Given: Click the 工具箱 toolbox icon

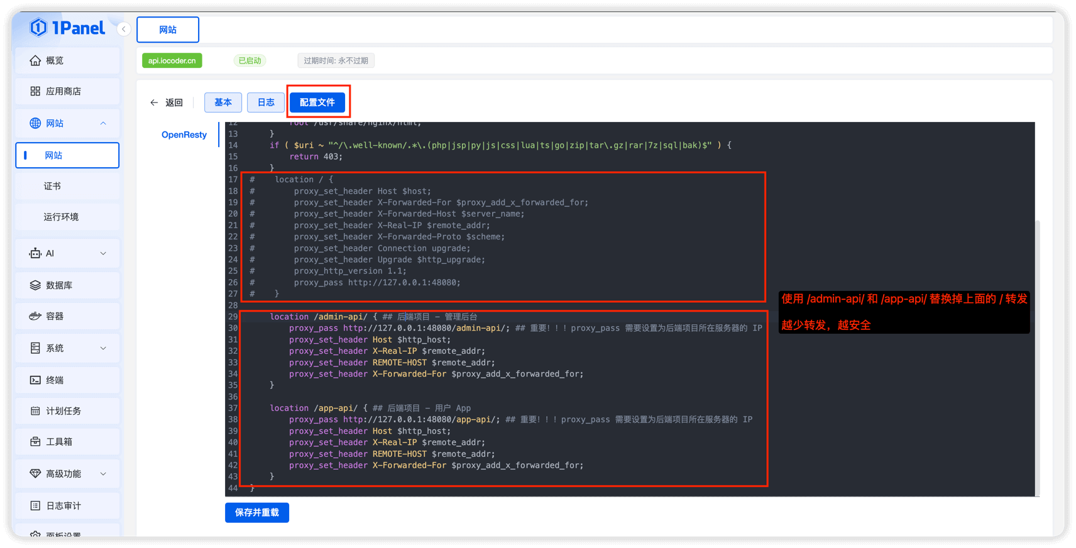Looking at the screenshot, I should pyautogui.click(x=35, y=442).
